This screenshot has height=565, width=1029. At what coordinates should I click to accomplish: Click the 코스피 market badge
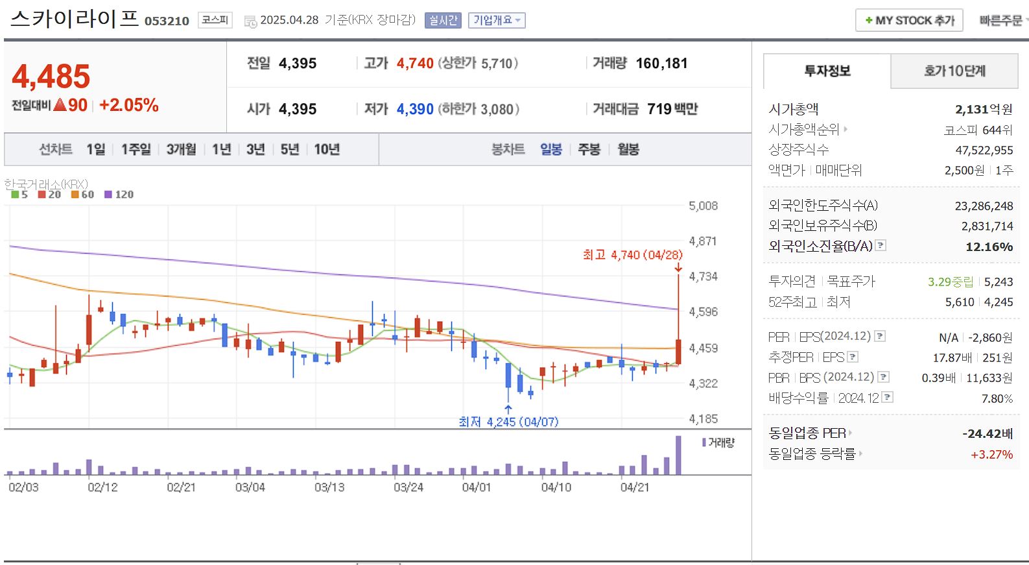pos(215,20)
